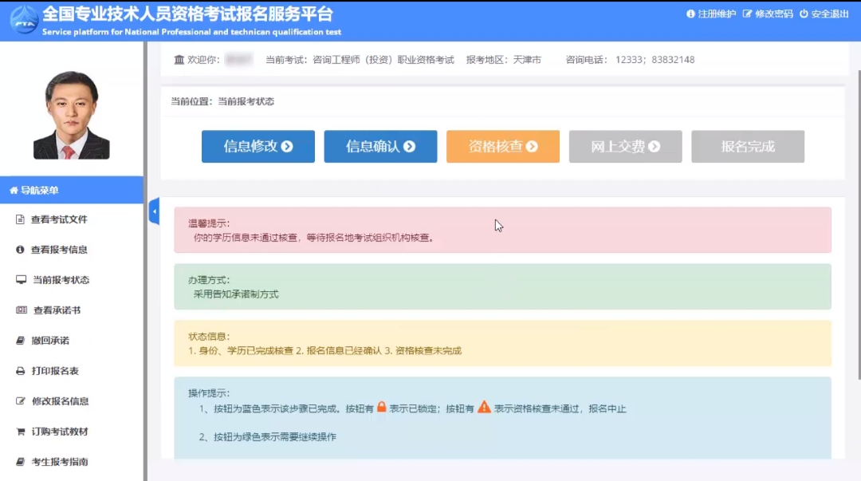Go to 当前报考状态 in the sidebar
Viewport: 861px width, 481px height.
[61, 280]
